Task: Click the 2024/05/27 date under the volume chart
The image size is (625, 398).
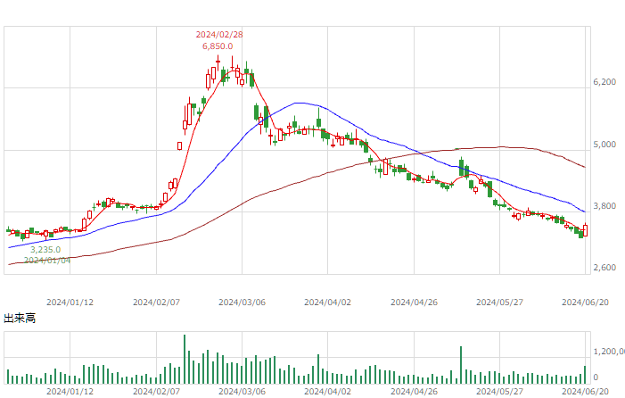Action: [x=499, y=392]
